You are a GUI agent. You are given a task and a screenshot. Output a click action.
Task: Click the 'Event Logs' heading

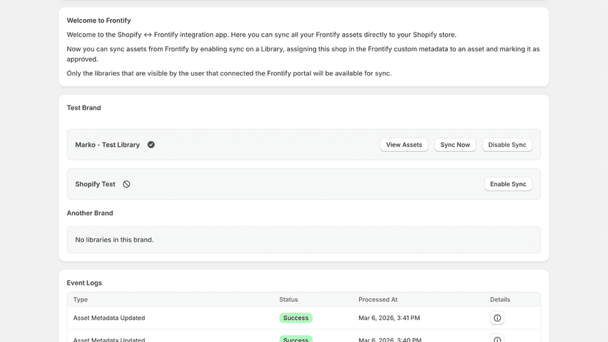(x=84, y=283)
